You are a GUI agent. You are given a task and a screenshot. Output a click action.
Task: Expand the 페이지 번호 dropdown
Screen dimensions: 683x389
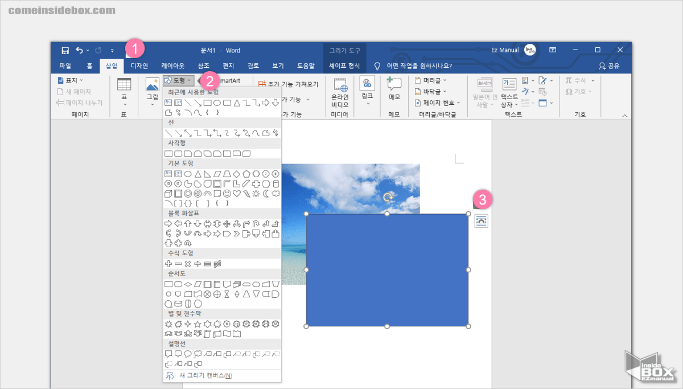435,103
